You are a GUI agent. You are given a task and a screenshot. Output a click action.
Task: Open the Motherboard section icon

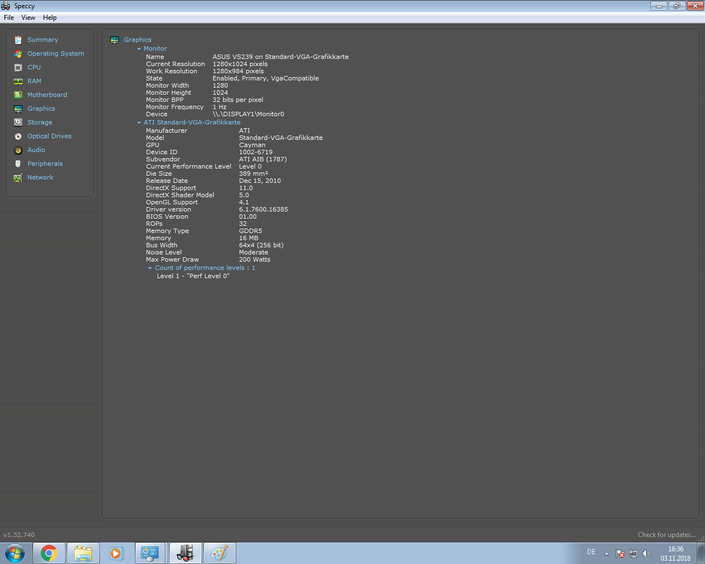coord(18,95)
